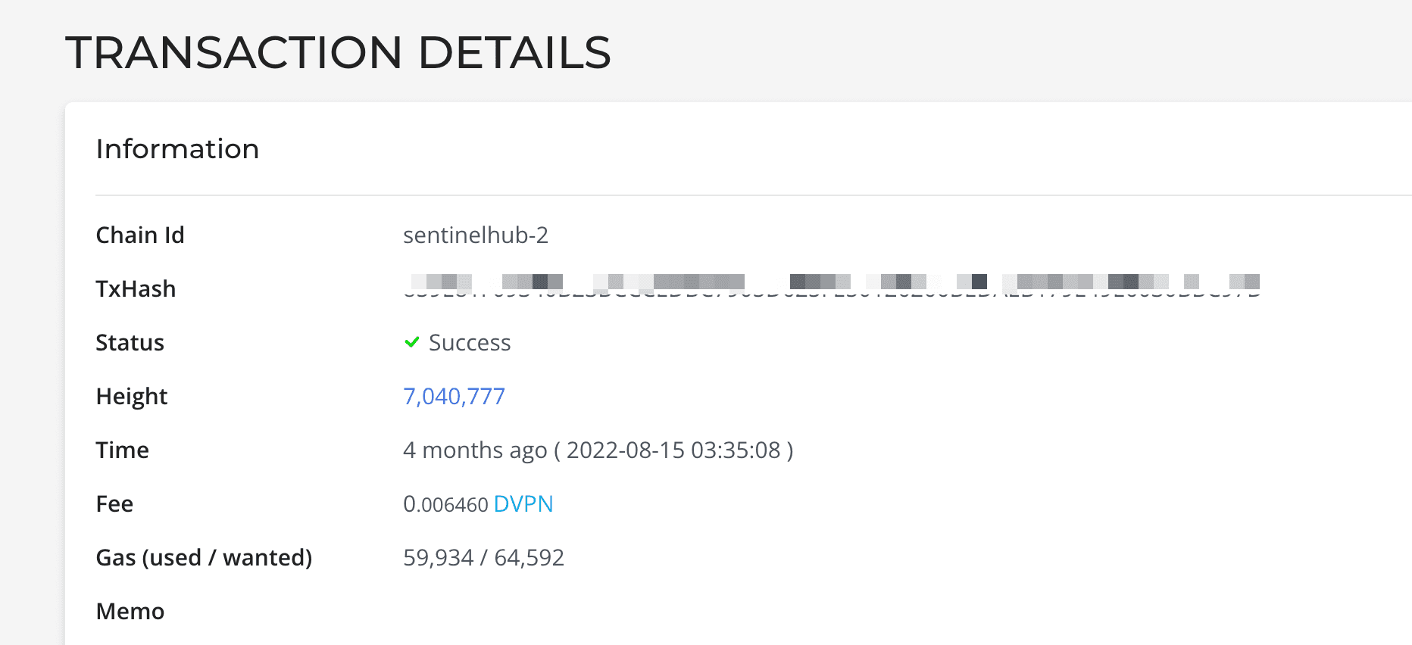Open block height 7,040,777 link
Image resolution: width=1412 pixels, height=645 pixels.
click(454, 396)
